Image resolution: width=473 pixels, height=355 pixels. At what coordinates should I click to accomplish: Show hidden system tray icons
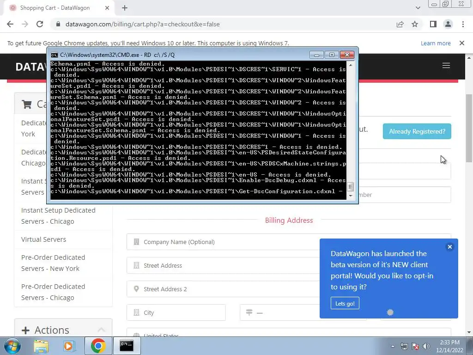[393, 346]
